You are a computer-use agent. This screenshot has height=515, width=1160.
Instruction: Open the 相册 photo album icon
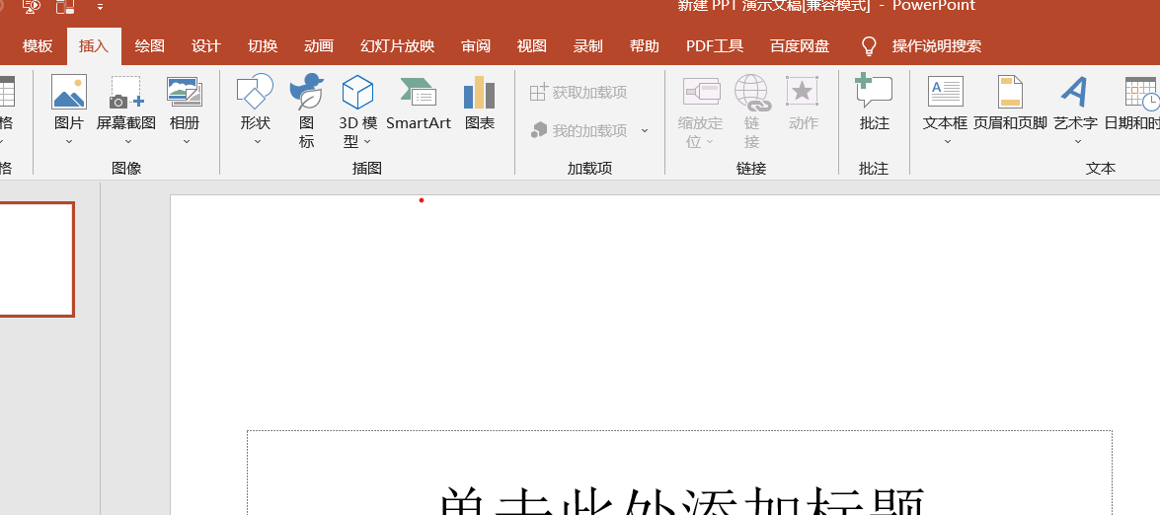185,92
